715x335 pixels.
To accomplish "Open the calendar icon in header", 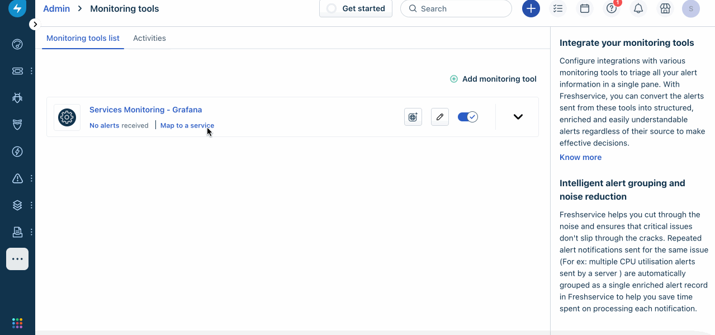I will coord(585,8).
